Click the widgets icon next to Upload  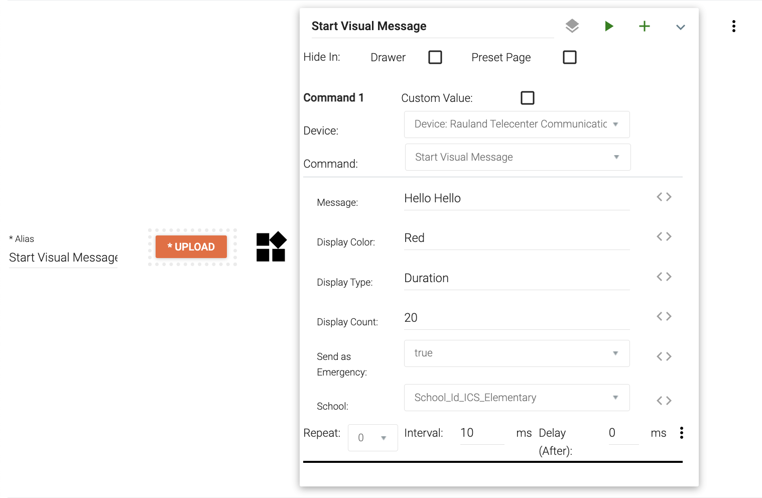coord(271,246)
